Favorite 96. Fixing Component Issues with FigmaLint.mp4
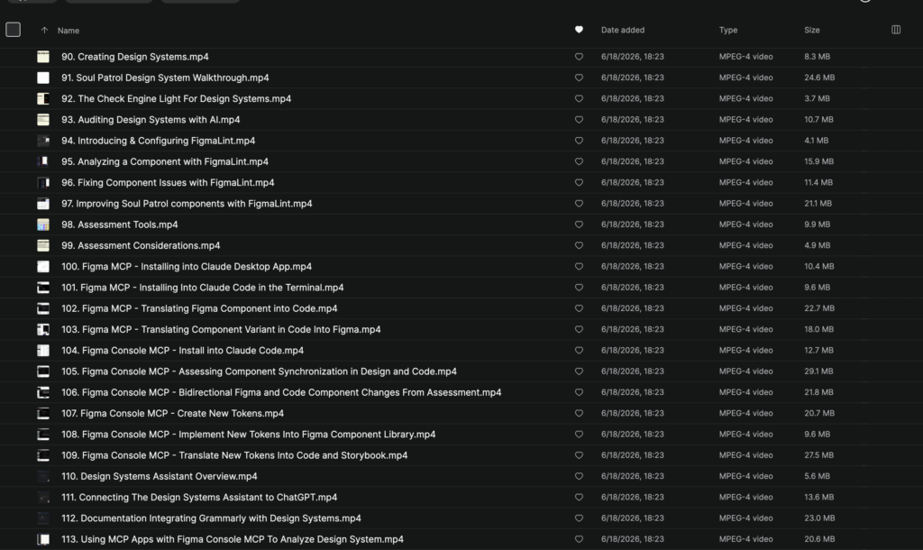The width and height of the screenshot is (923, 550). 579,182
